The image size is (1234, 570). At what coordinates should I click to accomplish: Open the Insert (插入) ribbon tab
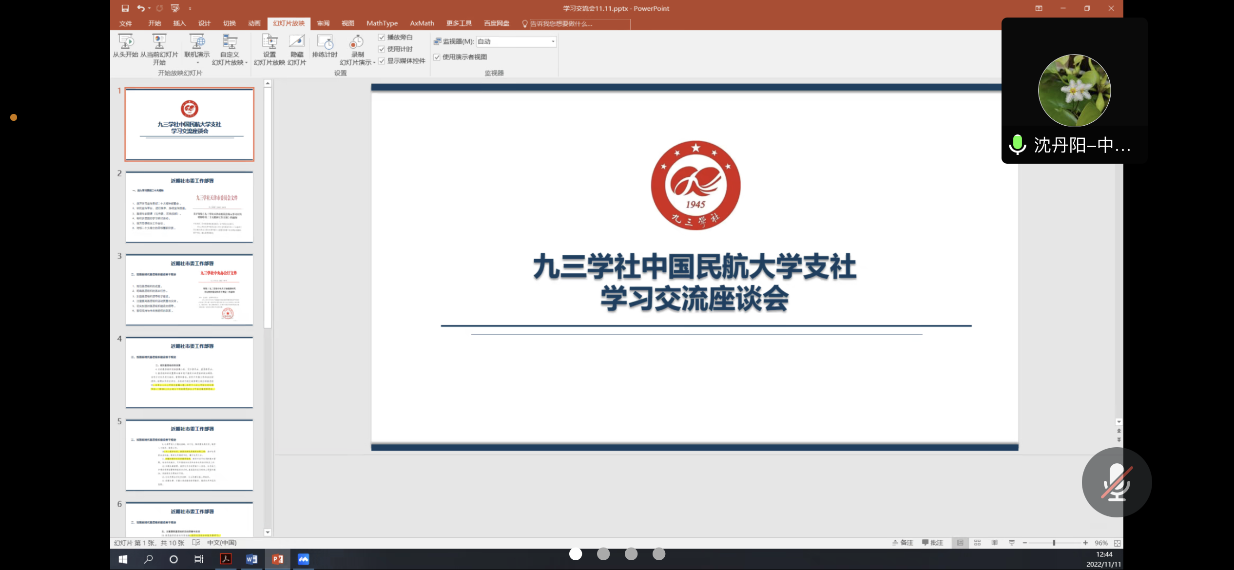tap(179, 23)
